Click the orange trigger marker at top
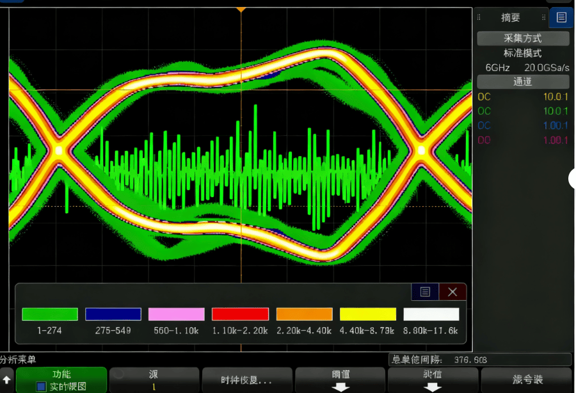Screen dimensions: 576x393 point(241,10)
